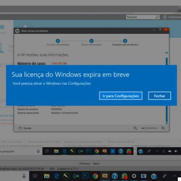Click the microphone beside the pesquisar box
Image resolution: width=181 pixels, height=181 pixels.
pos(38,151)
